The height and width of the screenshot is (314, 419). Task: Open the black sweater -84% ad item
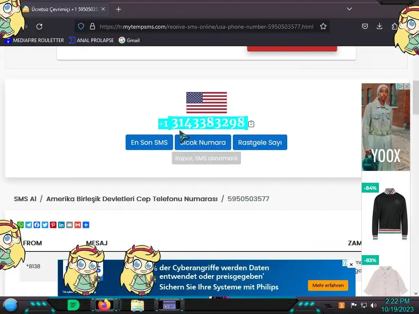(390, 213)
